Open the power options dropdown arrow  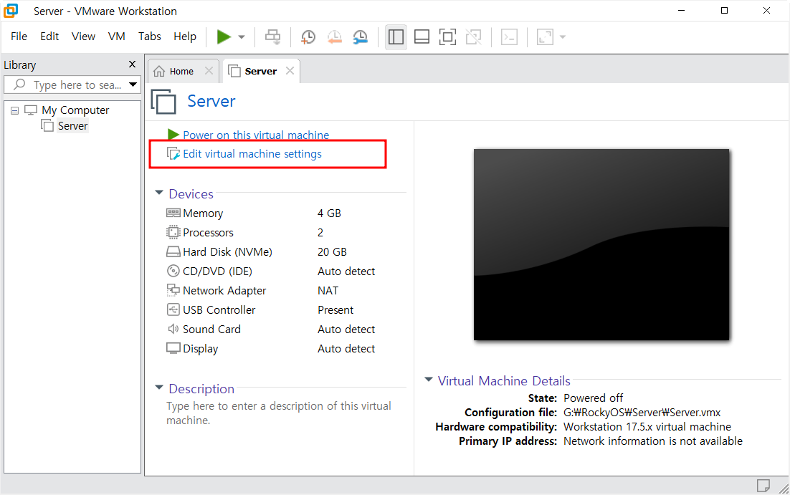pyautogui.click(x=242, y=37)
